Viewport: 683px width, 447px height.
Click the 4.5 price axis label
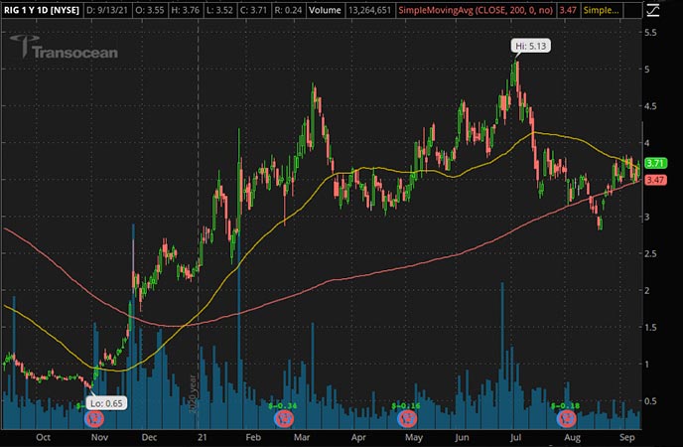click(650, 106)
